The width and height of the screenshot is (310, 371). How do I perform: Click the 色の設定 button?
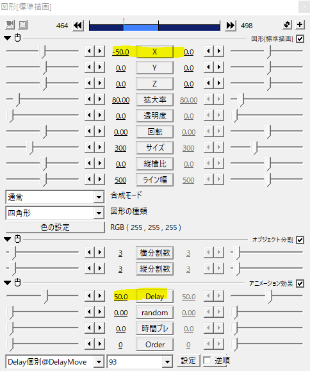pyautogui.click(x=55, y=227)
